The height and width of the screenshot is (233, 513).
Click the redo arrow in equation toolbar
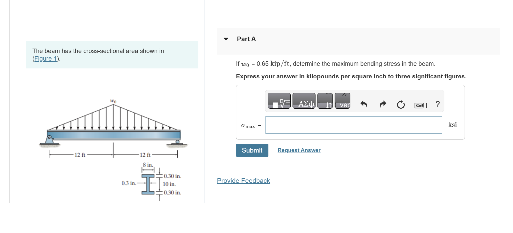pos(382,104)
